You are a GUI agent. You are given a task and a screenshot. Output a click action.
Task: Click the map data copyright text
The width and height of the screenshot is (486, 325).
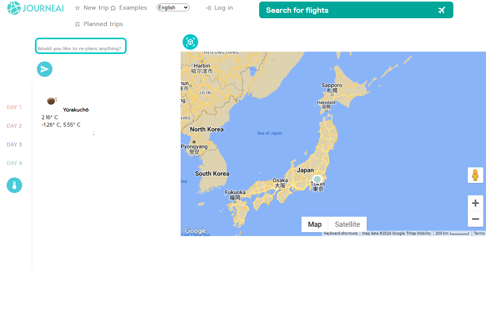point(396,233)
